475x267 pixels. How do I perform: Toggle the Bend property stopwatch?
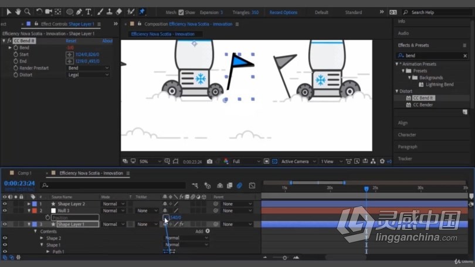pyautogui.click(x=16, y=48)
